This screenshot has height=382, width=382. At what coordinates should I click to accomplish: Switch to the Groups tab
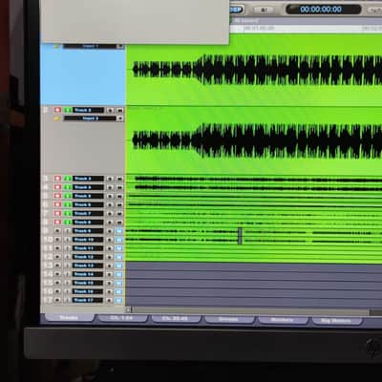click(229, 319)
